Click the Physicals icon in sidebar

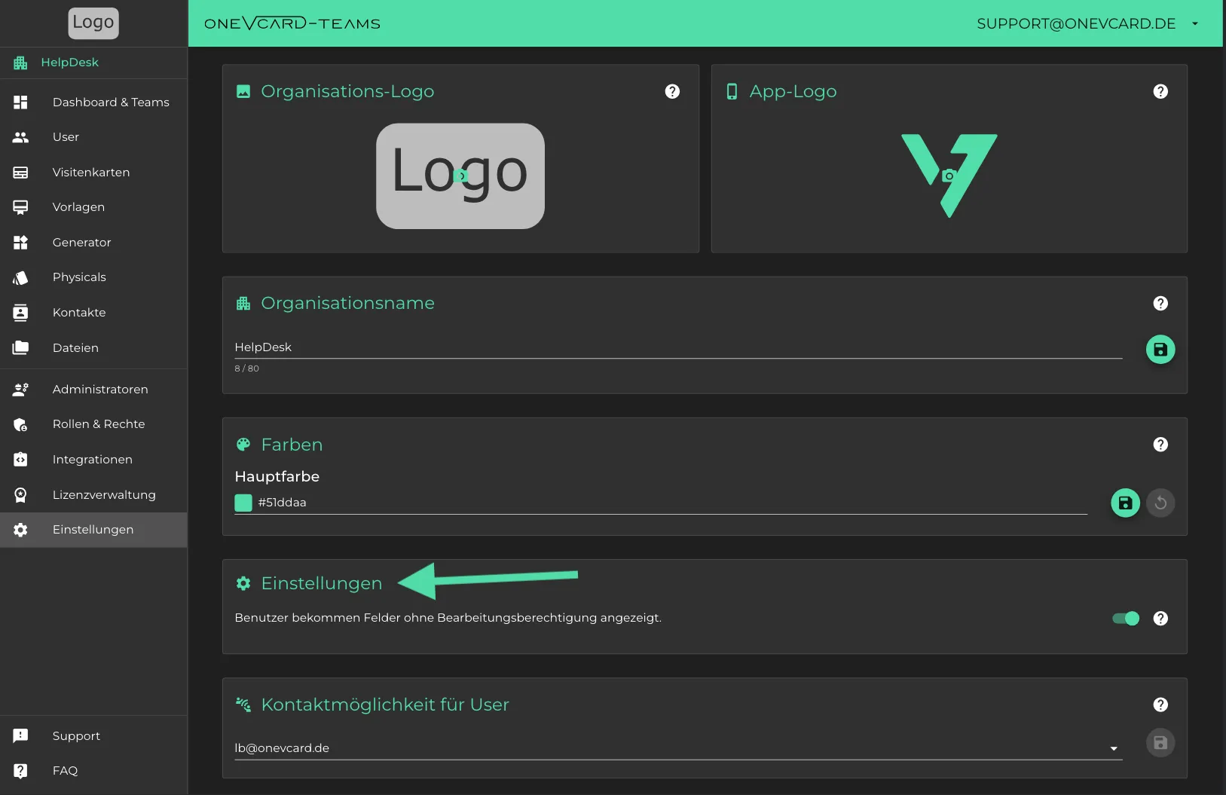[20, 277]
